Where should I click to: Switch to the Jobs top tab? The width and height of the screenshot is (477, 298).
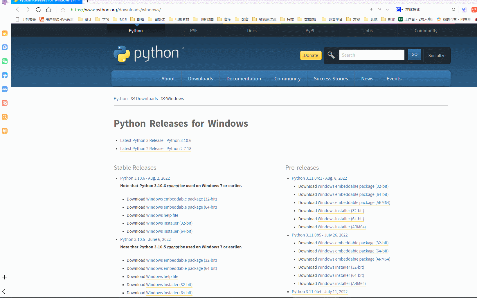click(x=368, y=30)
